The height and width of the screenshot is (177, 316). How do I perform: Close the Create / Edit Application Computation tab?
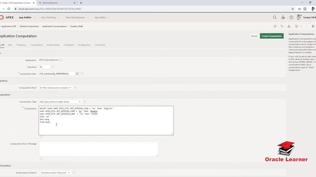point(34,3)
